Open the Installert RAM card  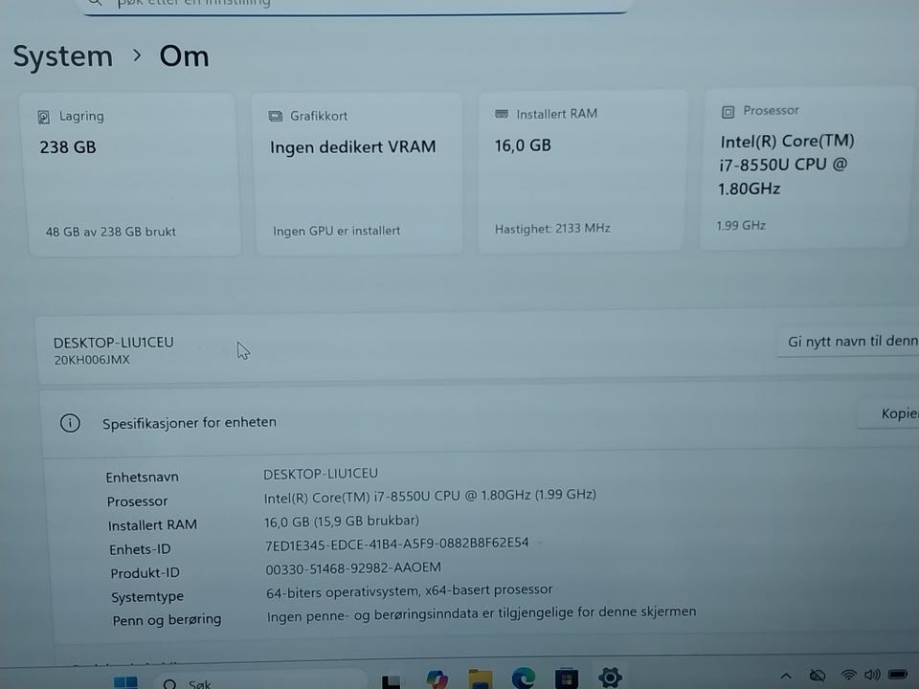[581, 171]
